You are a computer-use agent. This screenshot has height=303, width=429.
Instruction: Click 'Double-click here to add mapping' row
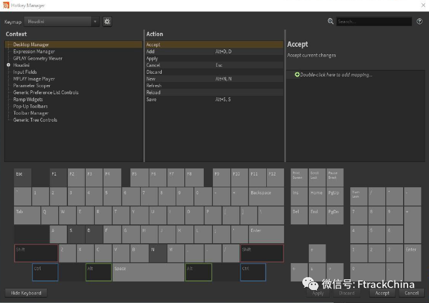coord(355,75)
